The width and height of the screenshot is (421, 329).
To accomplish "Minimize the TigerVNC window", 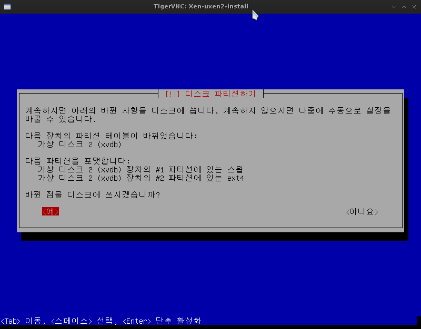I will click(394, 7).
